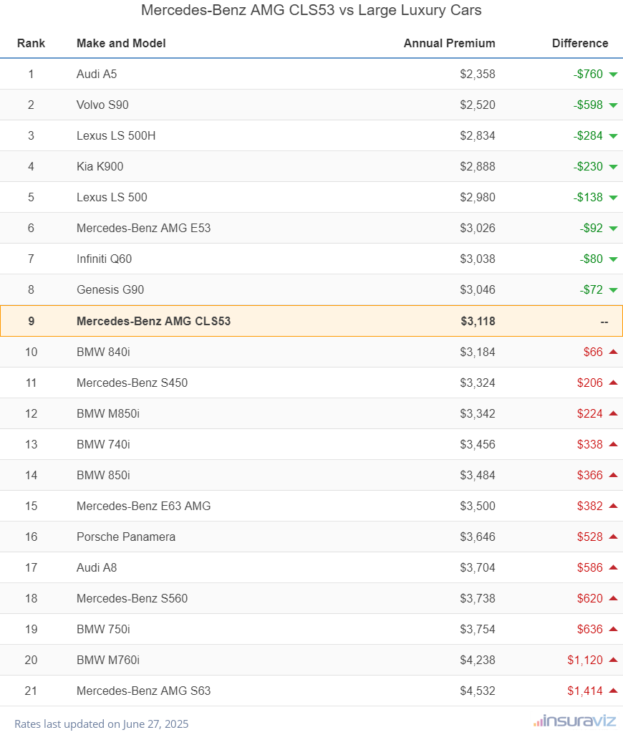Image resolution: width=623 pixels, height=735 pixels.
Task: Click the green arrow in AMG E53 row
Action: tap(613, 229)
